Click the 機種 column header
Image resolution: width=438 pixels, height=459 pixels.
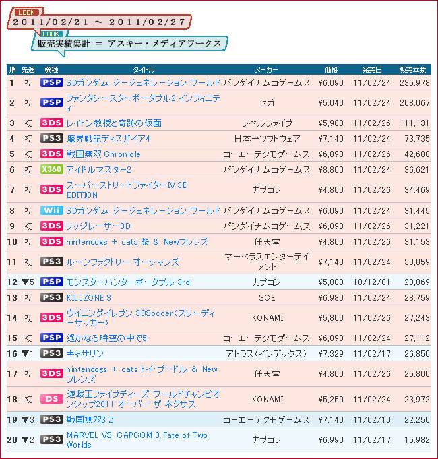[51, 70]
